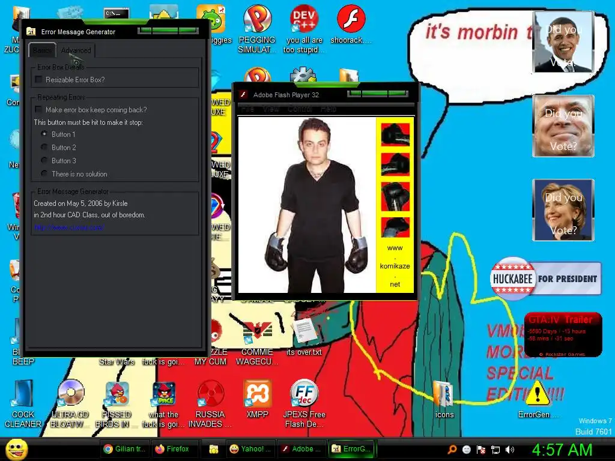This screenshot has width=615, height=461.
Task: Select There is no solution radio option
Action: [x=44, y=173]
